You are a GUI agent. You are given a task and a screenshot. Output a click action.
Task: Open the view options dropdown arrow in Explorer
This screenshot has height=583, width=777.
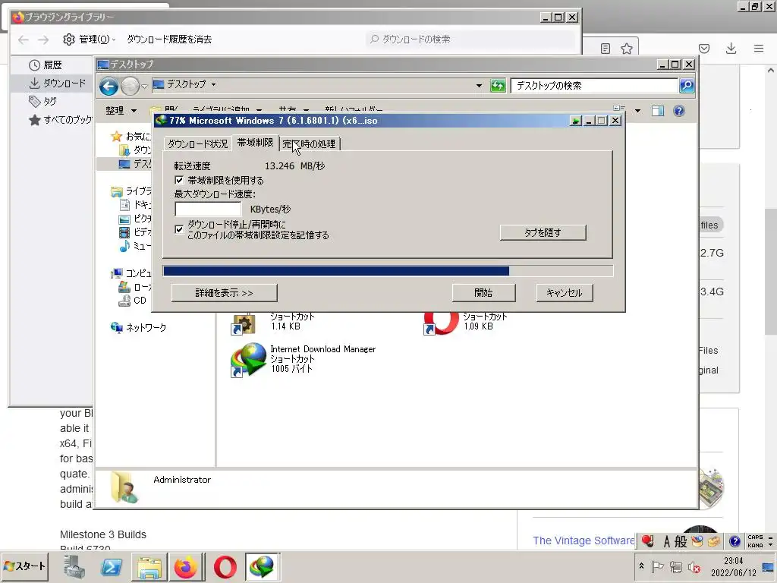637,111
